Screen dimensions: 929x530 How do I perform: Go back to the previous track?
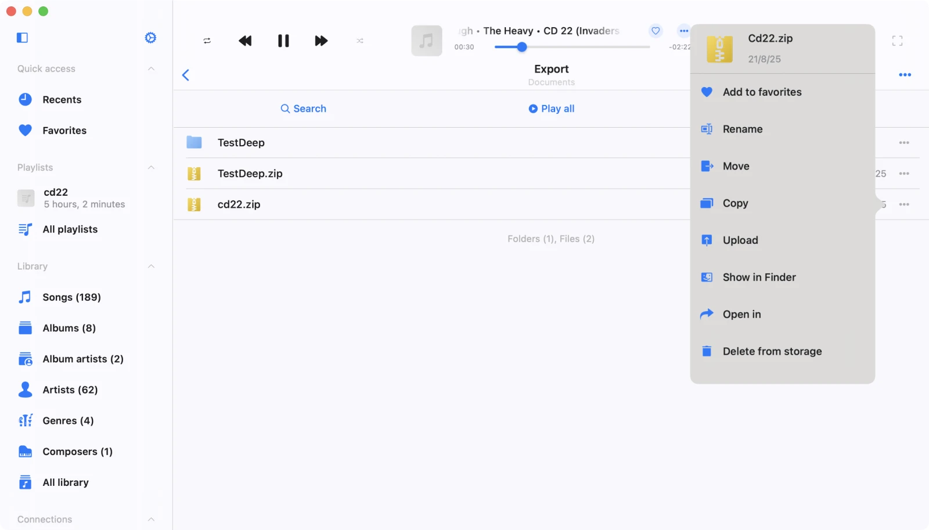point(245,41)
